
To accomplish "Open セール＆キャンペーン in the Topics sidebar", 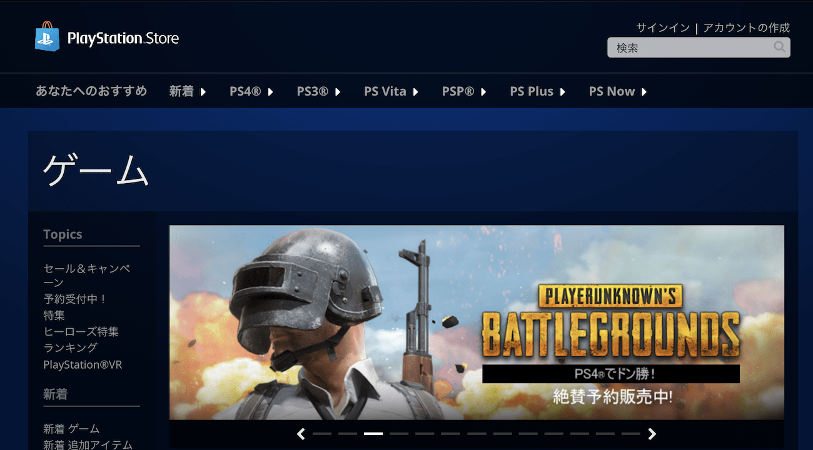I will coord(87,276).
